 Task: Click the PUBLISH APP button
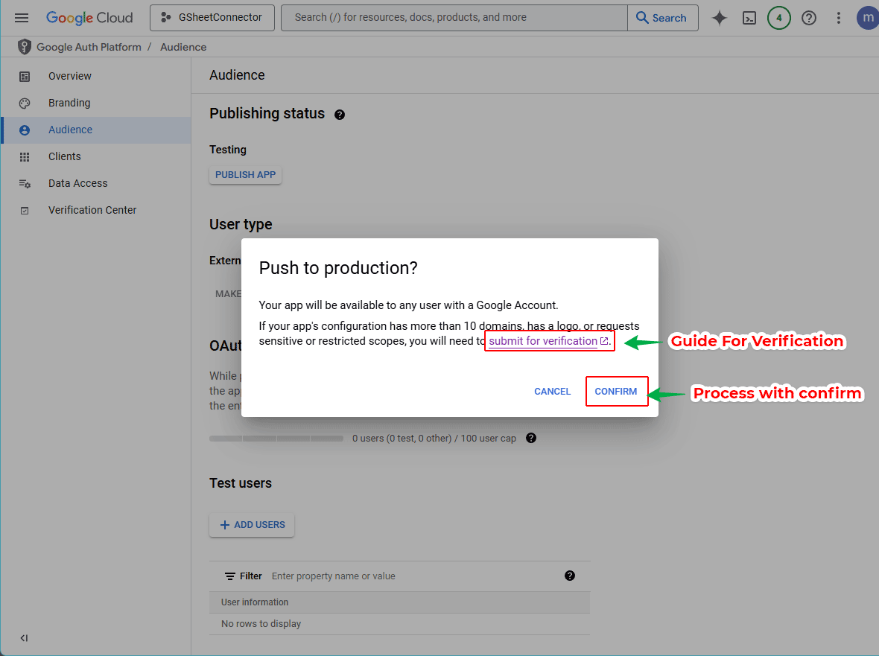pos(246,175)
